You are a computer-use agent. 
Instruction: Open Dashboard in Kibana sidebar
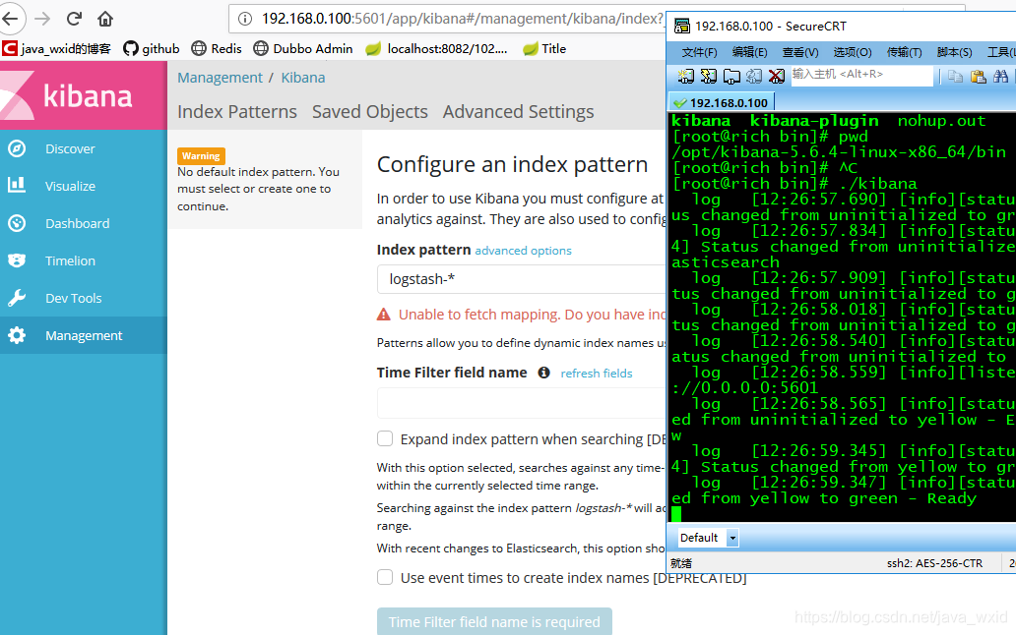(84, 224)
